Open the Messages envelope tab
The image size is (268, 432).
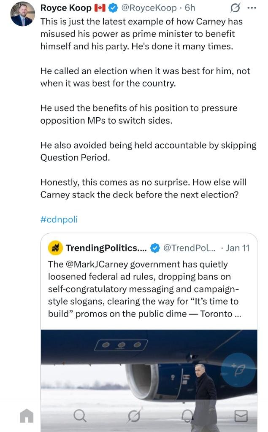click(x=241, y=416)
